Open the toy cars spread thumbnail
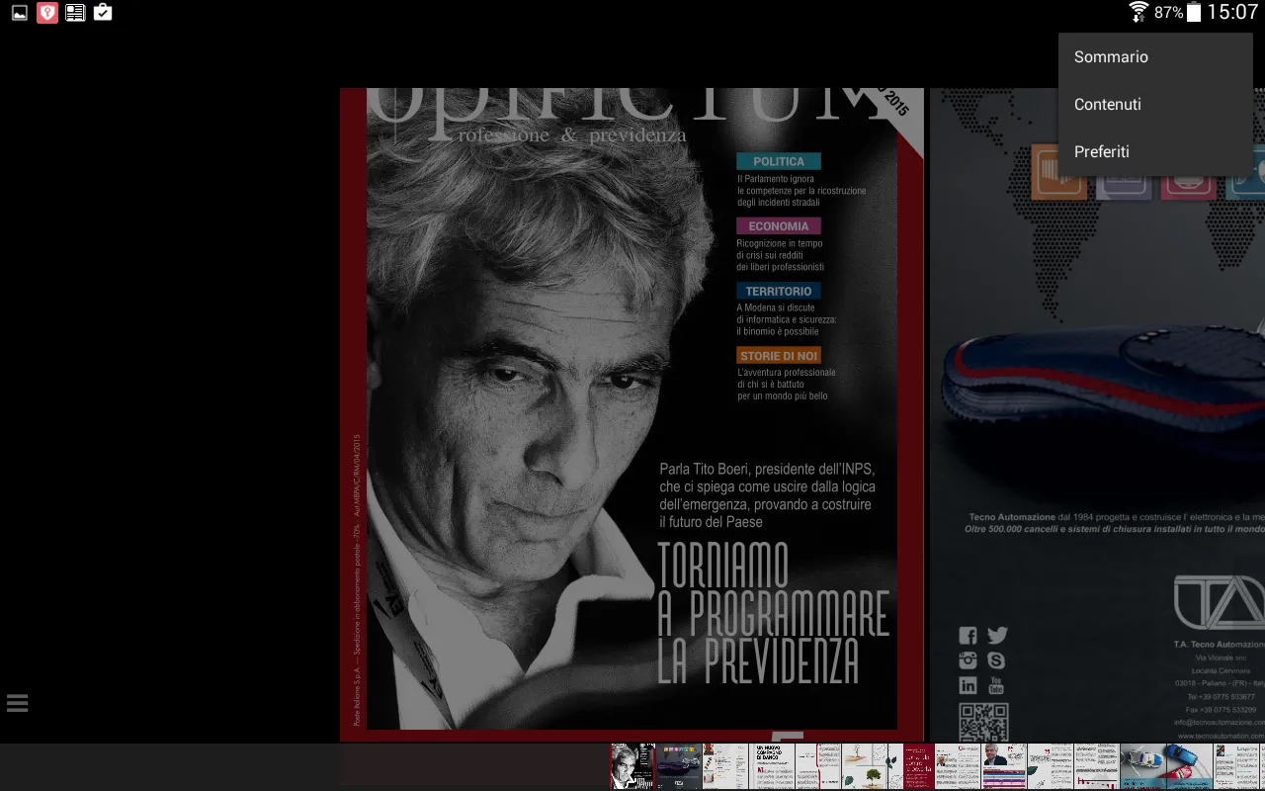 coord(1166,766)
